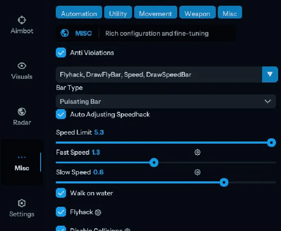
Task: Open the Settings gear in the sidebar
Action: pyautogui.click(x=22, y=204)
